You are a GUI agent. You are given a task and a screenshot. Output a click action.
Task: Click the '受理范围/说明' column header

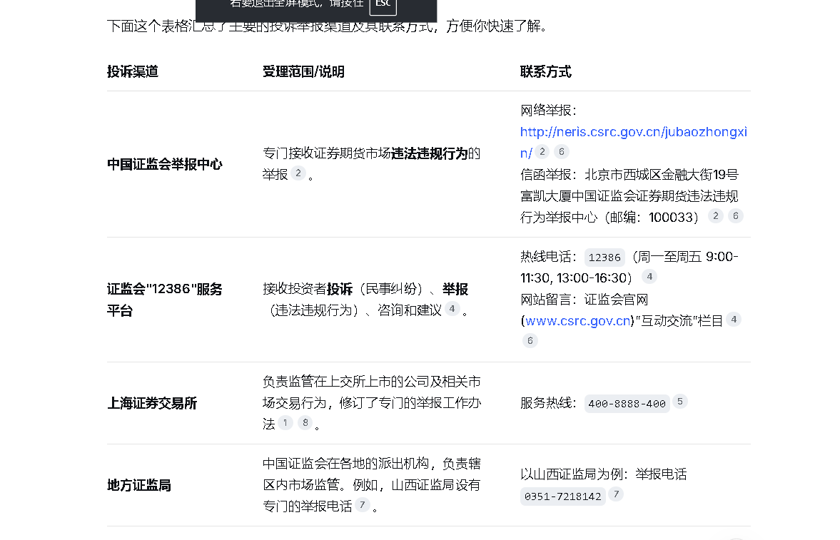(303, 72)
